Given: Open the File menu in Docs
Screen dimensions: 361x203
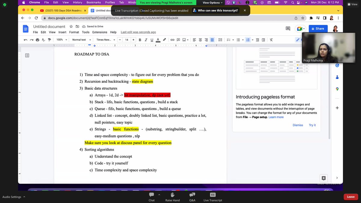Looking at the screenshot, I should (x=35, y=32).
